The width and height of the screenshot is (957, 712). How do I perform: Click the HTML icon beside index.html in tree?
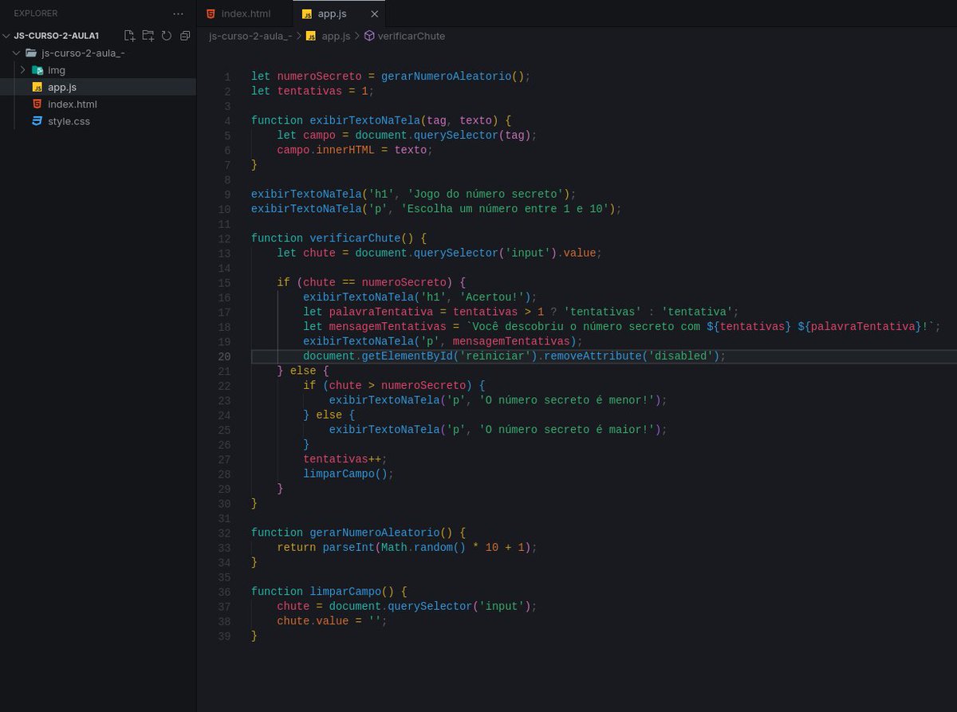tap(37, 104)
